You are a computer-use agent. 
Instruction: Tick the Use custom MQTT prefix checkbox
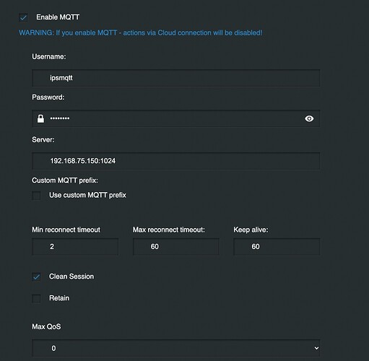point(36,196)
